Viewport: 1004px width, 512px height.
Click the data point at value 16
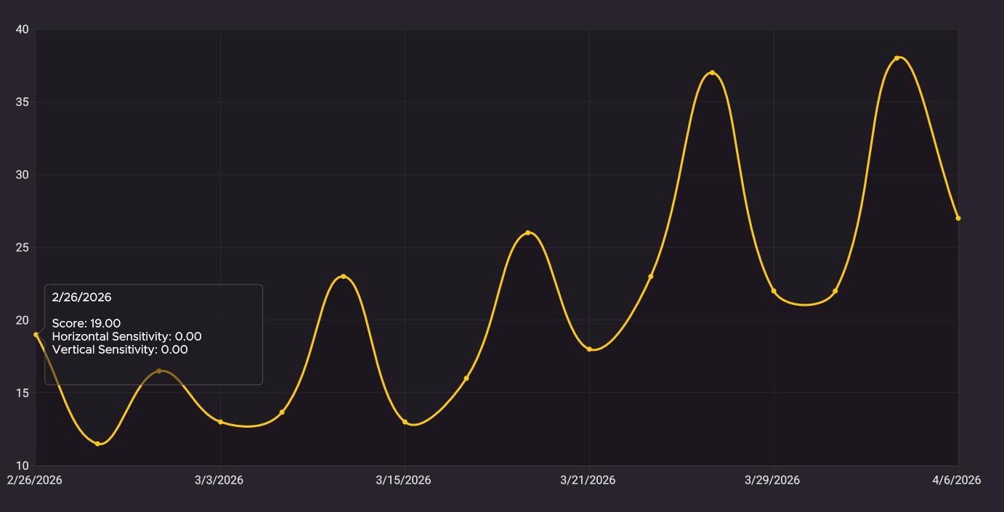(468, 378)
